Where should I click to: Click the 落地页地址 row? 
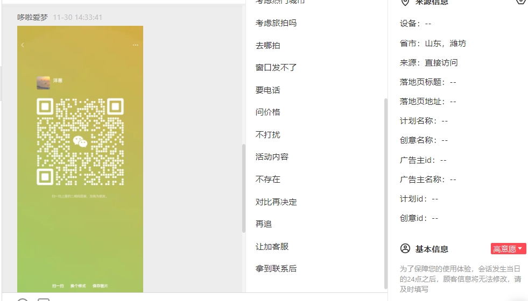pos(428,102)
